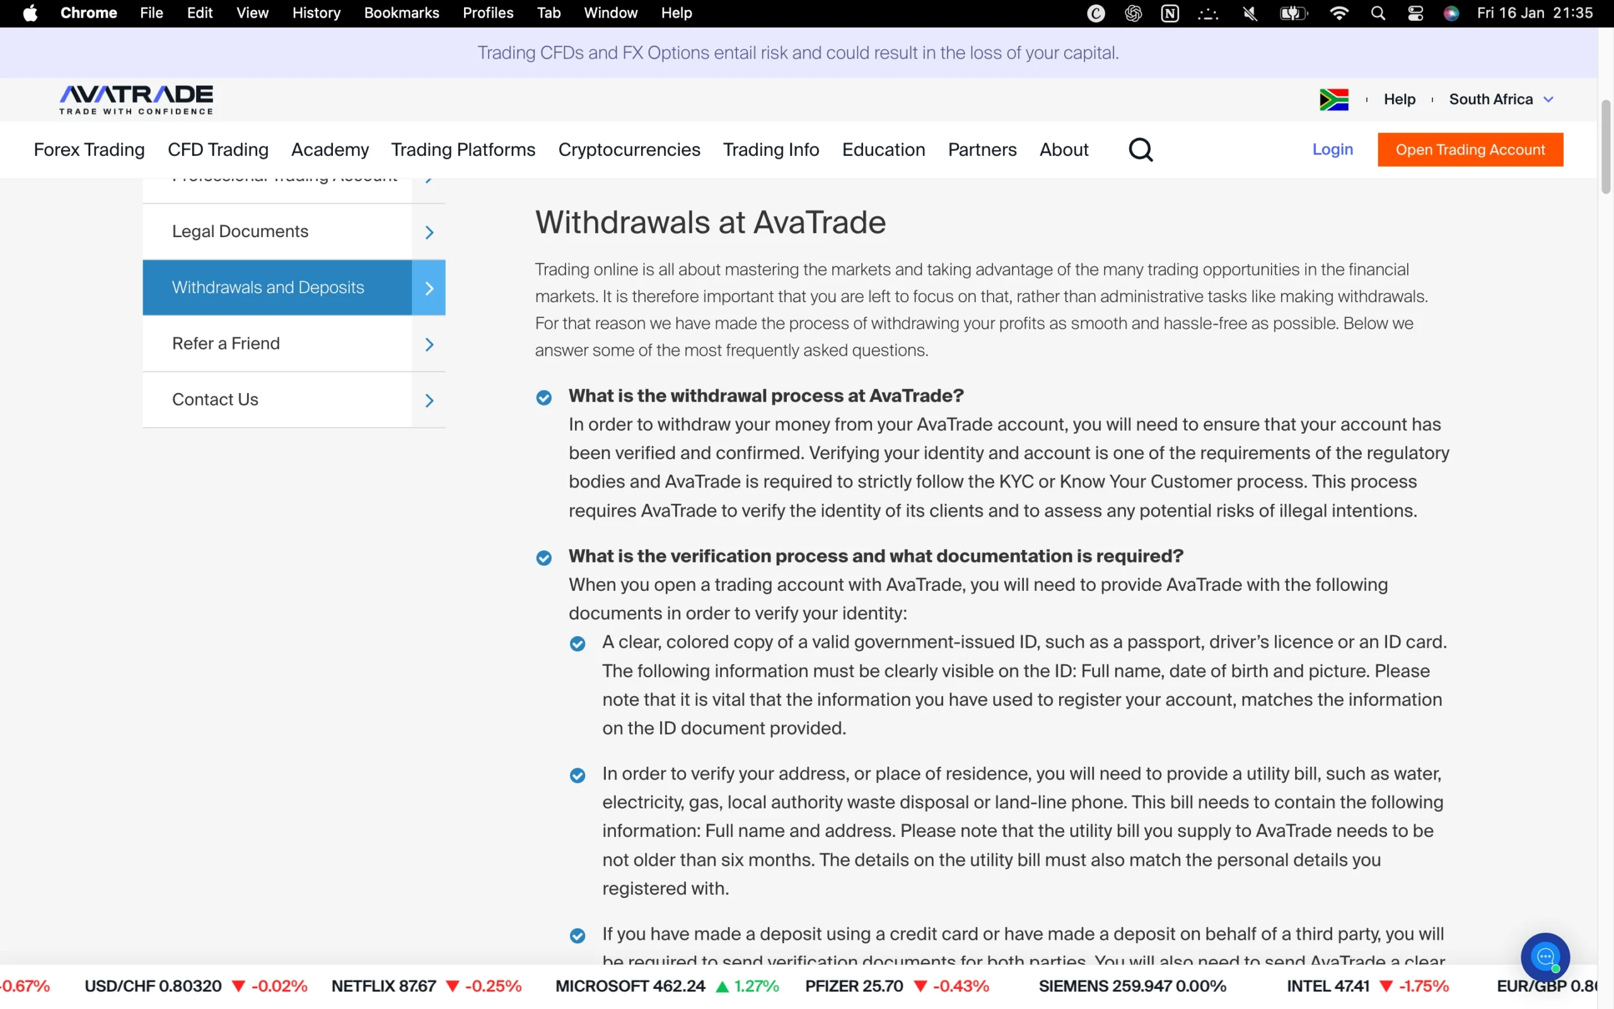Viewport: 1614px width, 1009px height.
Task: Click the Notion icon in the menu bar
Action: click(x=1171, y=13)
